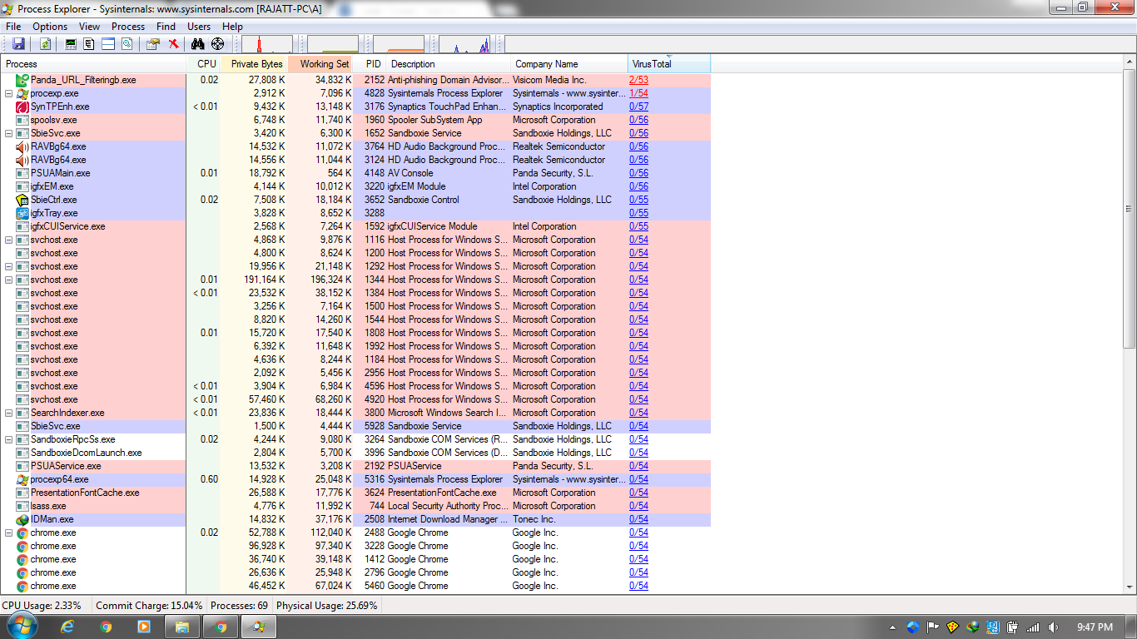This screenshot has width=1137, height=639.
Task: Click the View DLLs or Handles toolbar icon
Action: pos(127,44)
